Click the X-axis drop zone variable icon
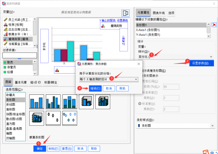This screenshot has height=154, width=218. 57,70
